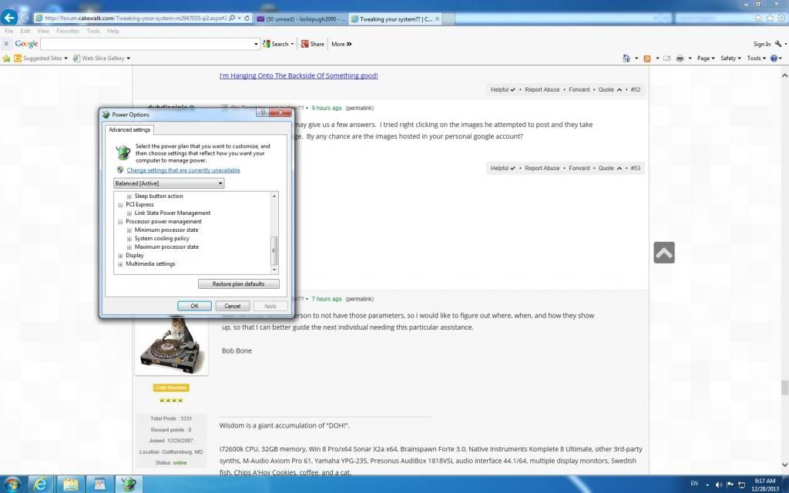Open the Safety menu in command bar
This screenshot has width=789, height=493.
click(730, 58)
